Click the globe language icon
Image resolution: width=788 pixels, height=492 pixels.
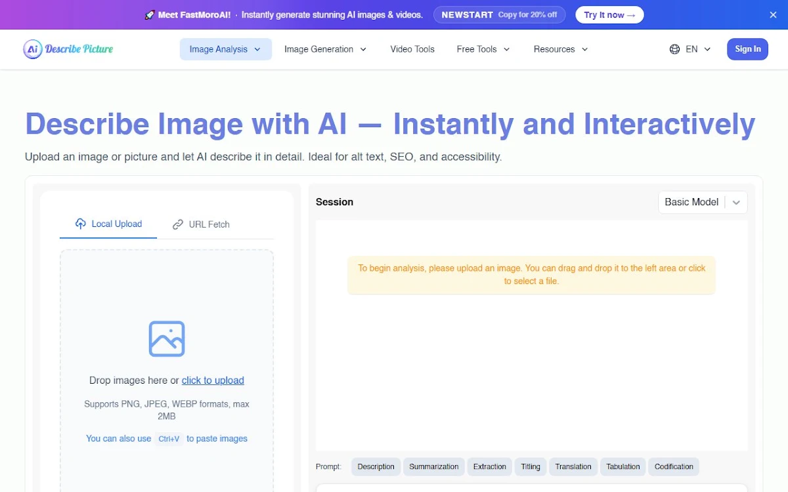(674, 49)
